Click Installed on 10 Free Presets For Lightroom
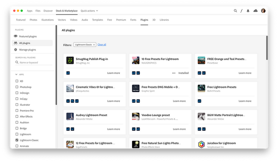The height and width of the screenshot is (162, 278). [x=183, y=73]
